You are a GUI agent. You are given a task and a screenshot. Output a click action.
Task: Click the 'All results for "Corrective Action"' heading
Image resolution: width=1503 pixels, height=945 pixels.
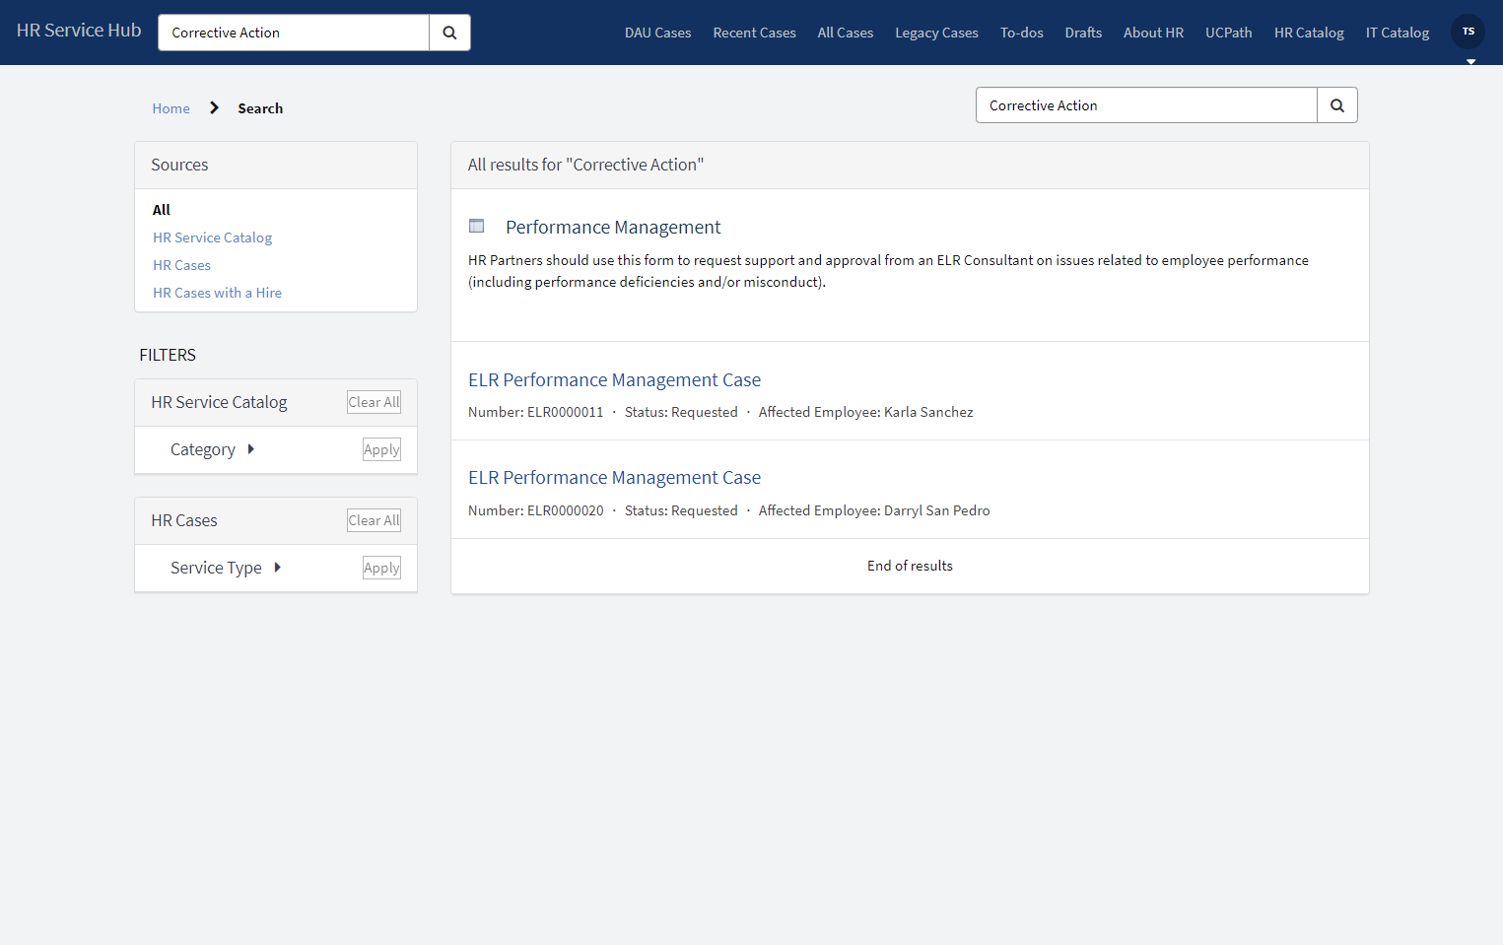585,165
